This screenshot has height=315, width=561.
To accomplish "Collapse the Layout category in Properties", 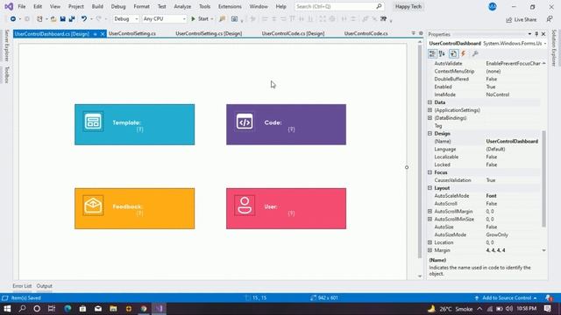I will [x=430, y=188].
